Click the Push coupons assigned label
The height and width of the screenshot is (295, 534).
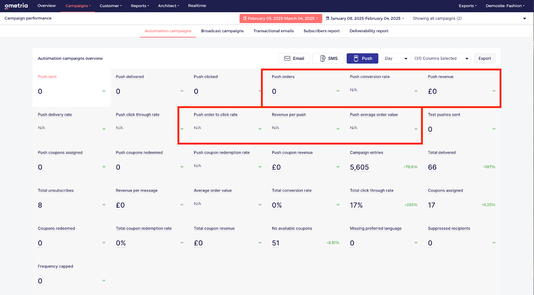pyautogui.click(x=60, y=153)
